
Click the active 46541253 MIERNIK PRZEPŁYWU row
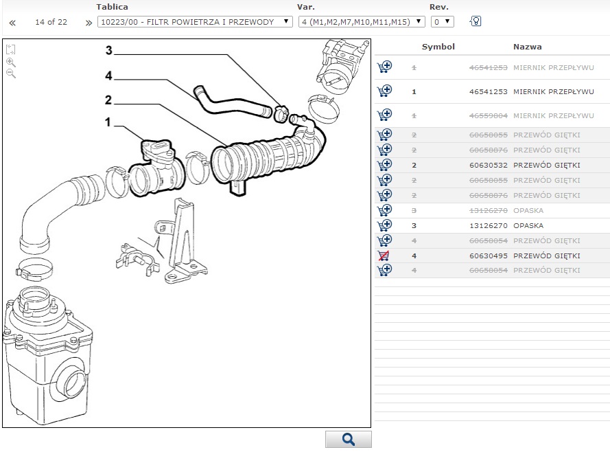[x=488, y=91]
